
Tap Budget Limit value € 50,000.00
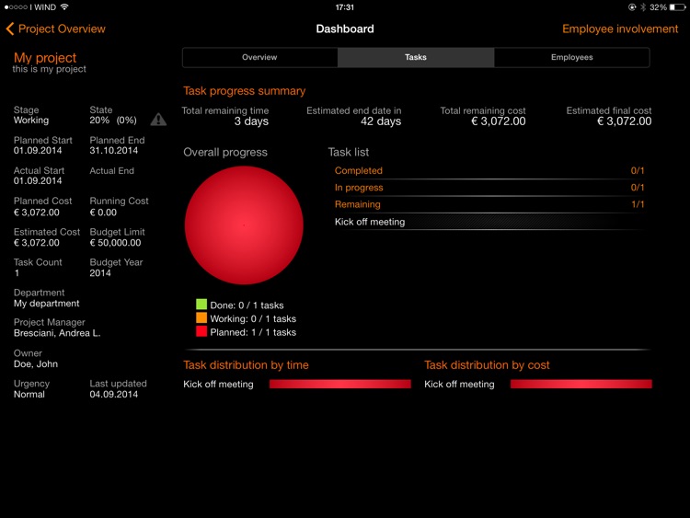point(115,243)
